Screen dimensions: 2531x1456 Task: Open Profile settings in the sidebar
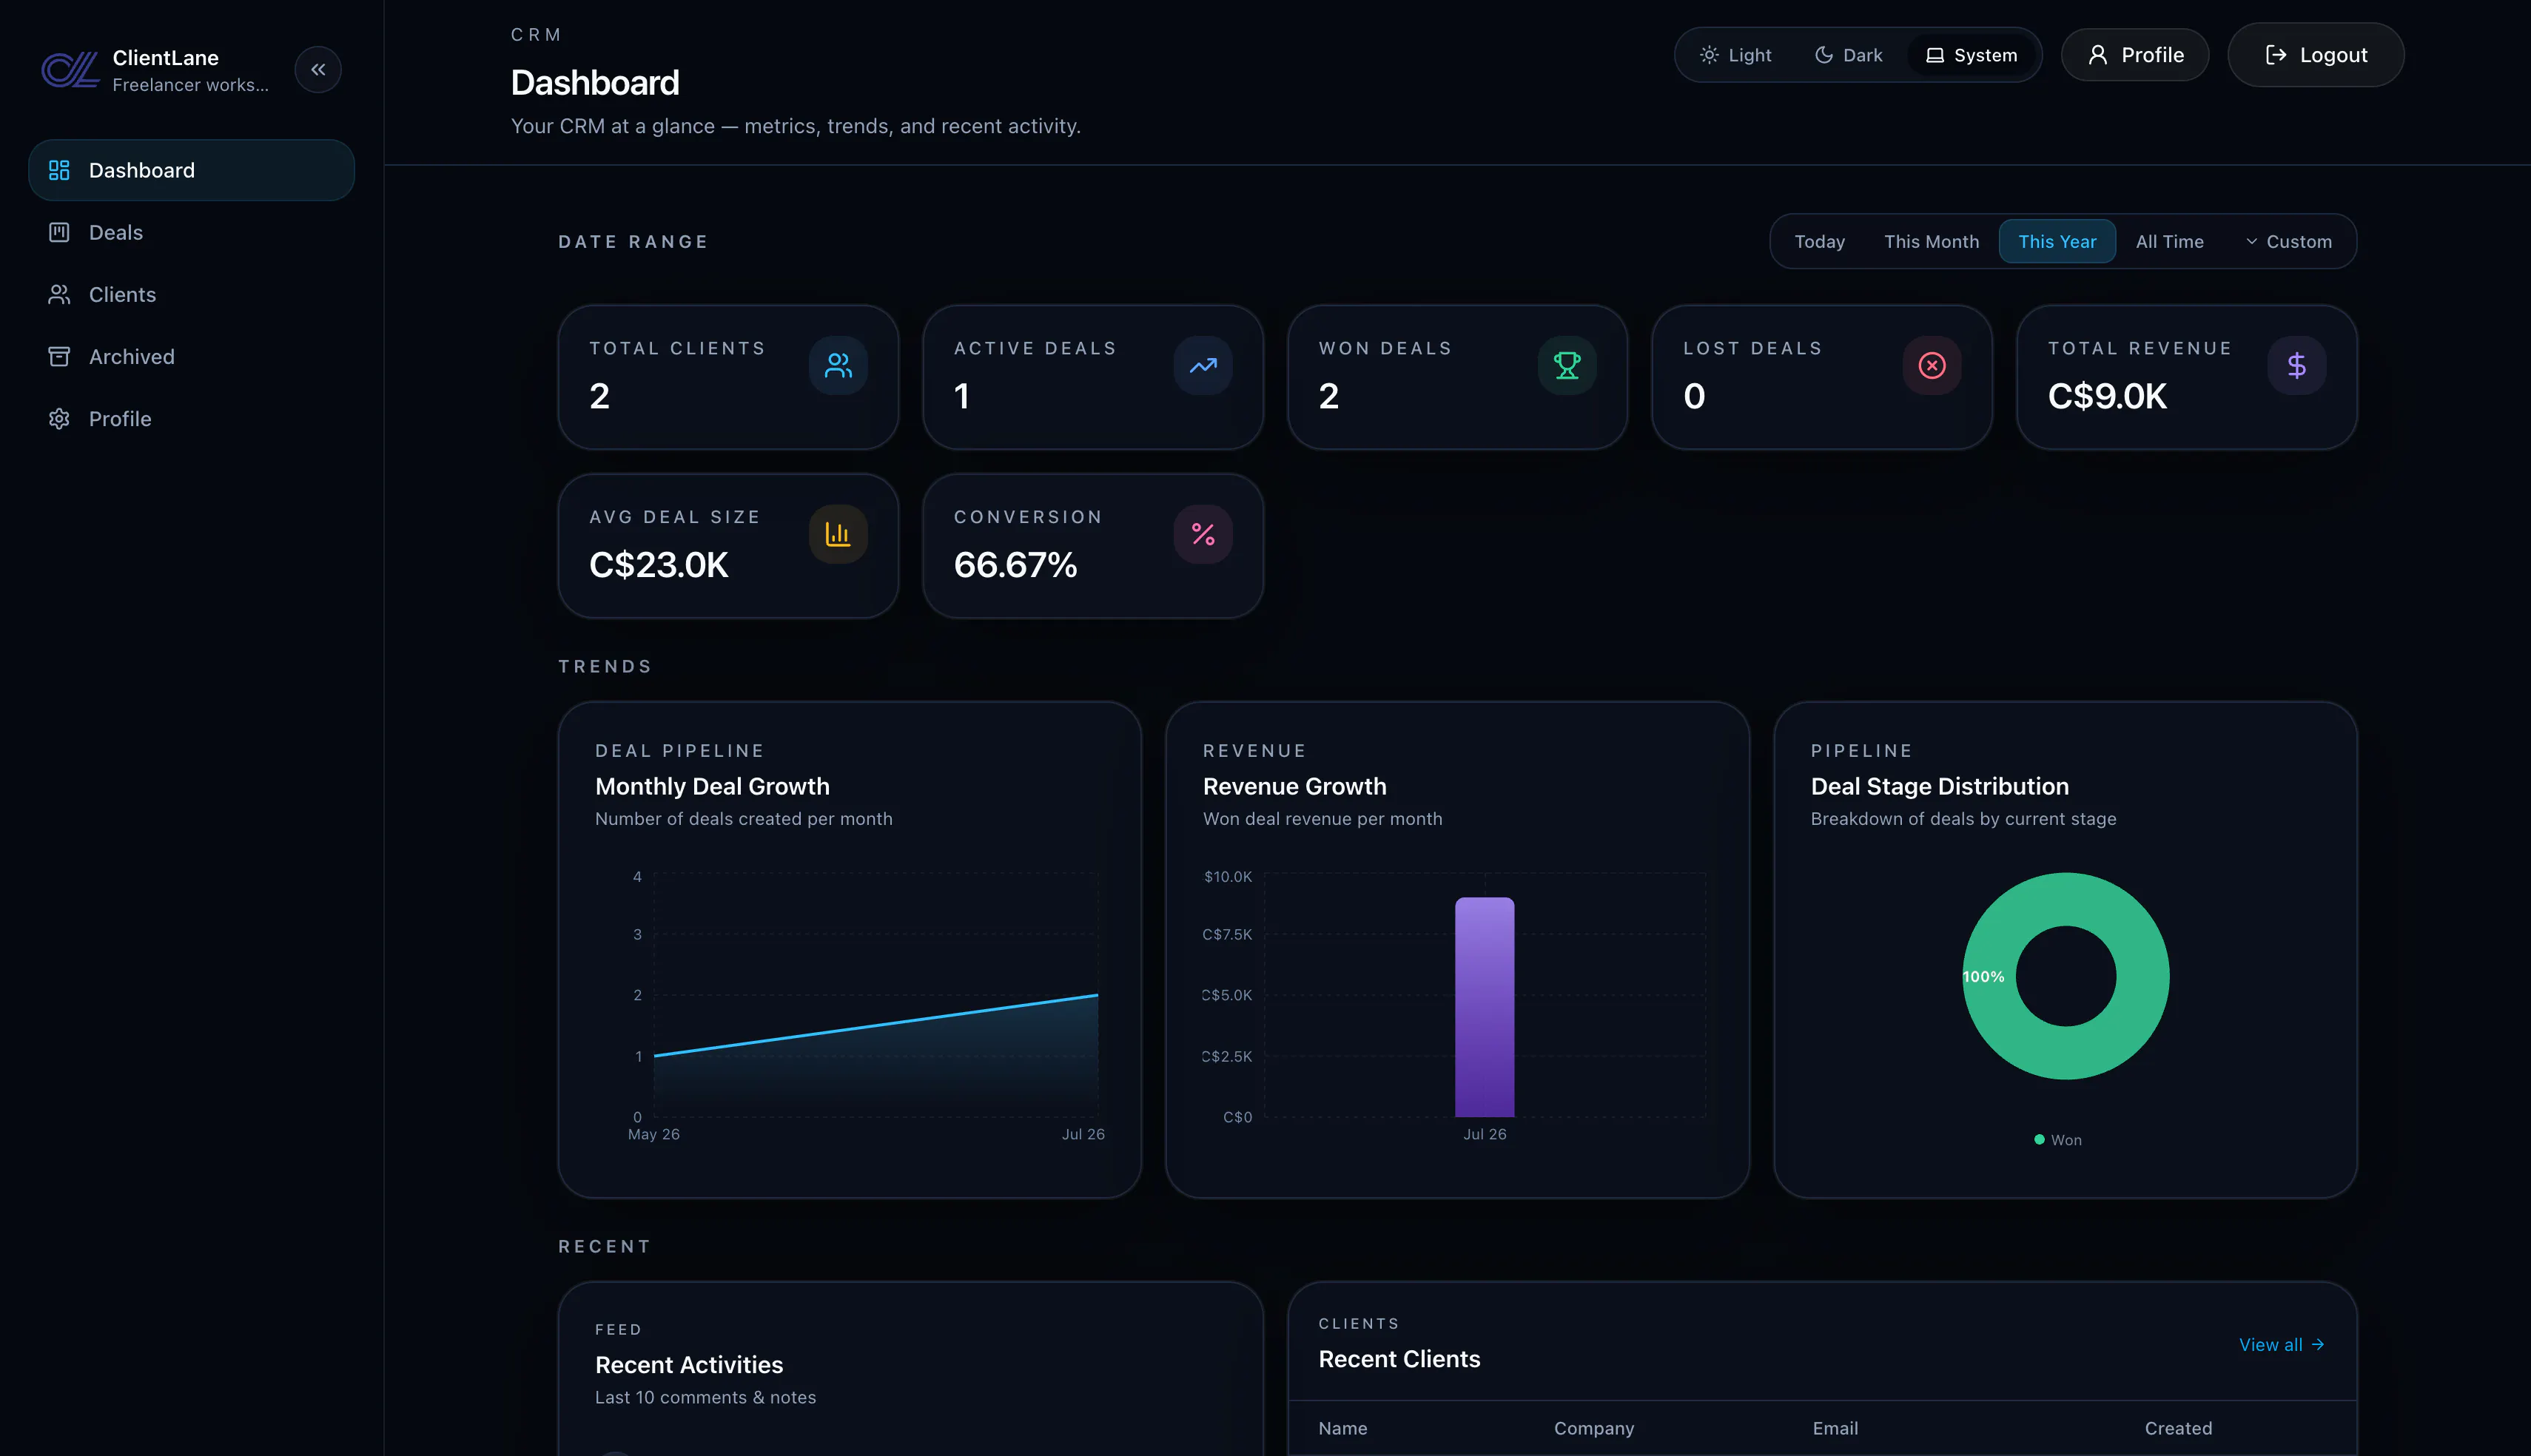(x=191, y=418)
